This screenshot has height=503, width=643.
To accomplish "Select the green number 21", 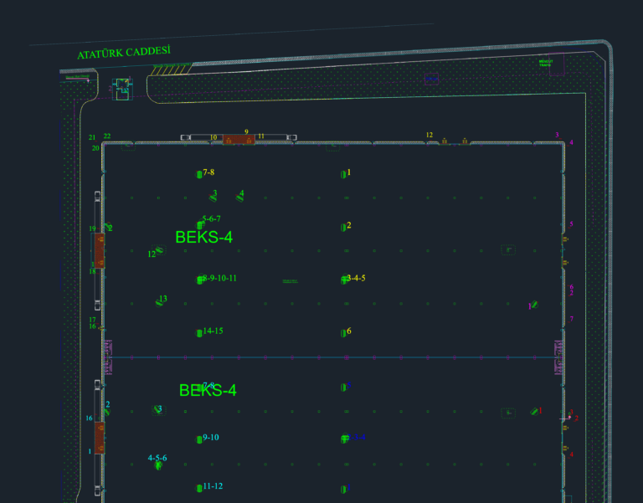I will [92, 137].
